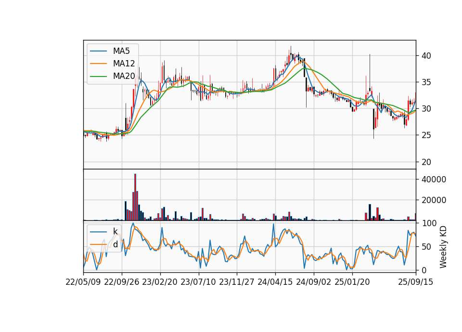Viewport: 462px width, 332px height.
Task: Click the d legend label
Action: point(115,244)
